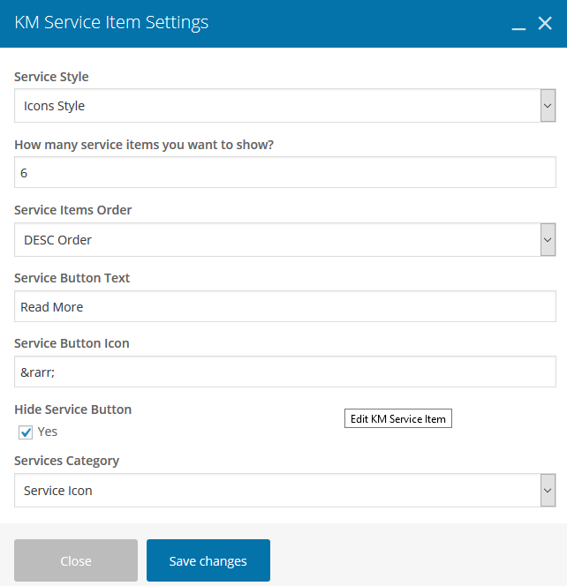The width and height of the screenshot is (567, 586).
Task: Click the Hide Service Button label
Action: click(72, 409)
